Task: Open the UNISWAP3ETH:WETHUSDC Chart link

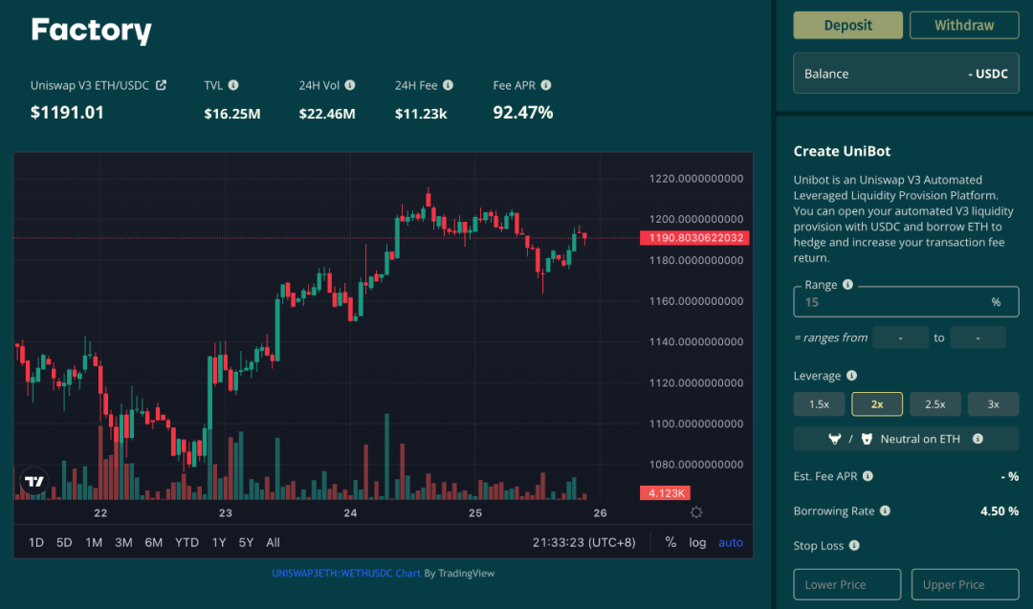Action: (346, 573)
